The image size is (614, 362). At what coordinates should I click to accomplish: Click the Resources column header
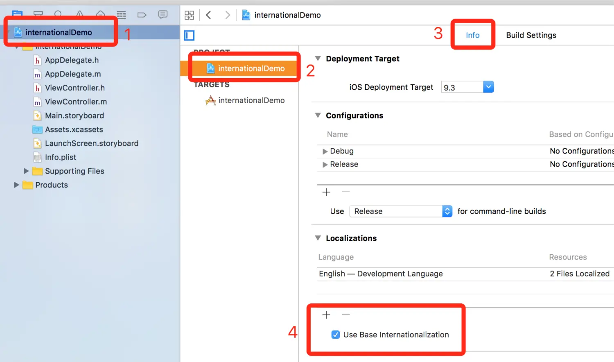(x=568, y=257)
